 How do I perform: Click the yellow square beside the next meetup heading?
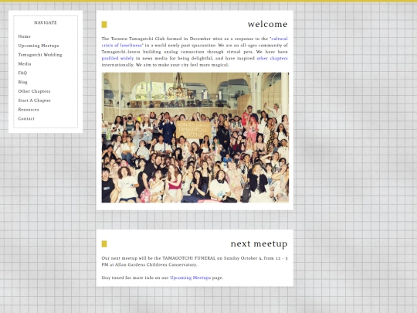104,243
